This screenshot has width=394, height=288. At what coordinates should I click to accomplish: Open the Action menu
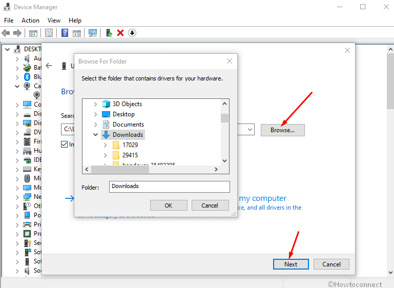coord(30,20)
